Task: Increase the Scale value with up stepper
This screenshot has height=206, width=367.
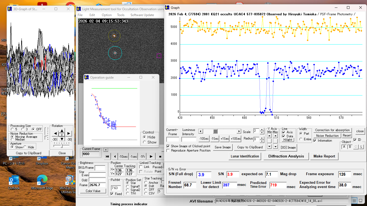Action: point(262,130)
